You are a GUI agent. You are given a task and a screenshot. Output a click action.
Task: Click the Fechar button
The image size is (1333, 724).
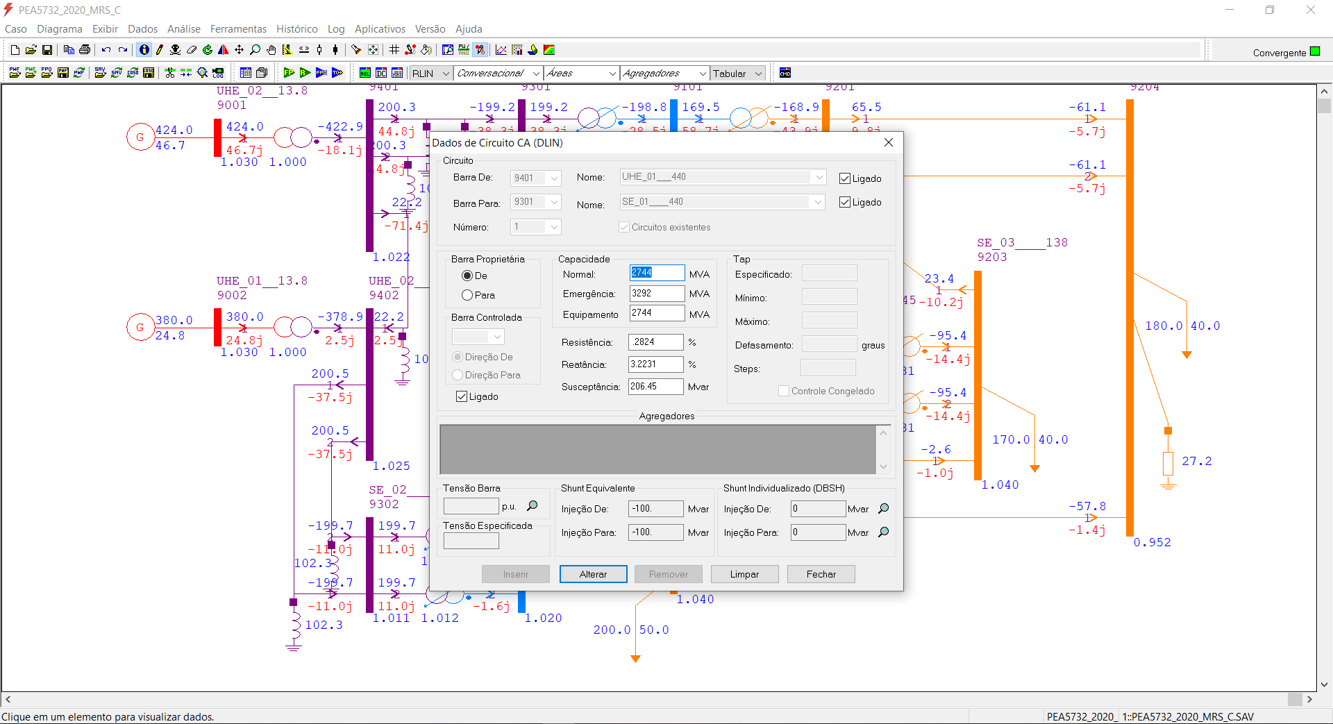click(x=821, y=574)
